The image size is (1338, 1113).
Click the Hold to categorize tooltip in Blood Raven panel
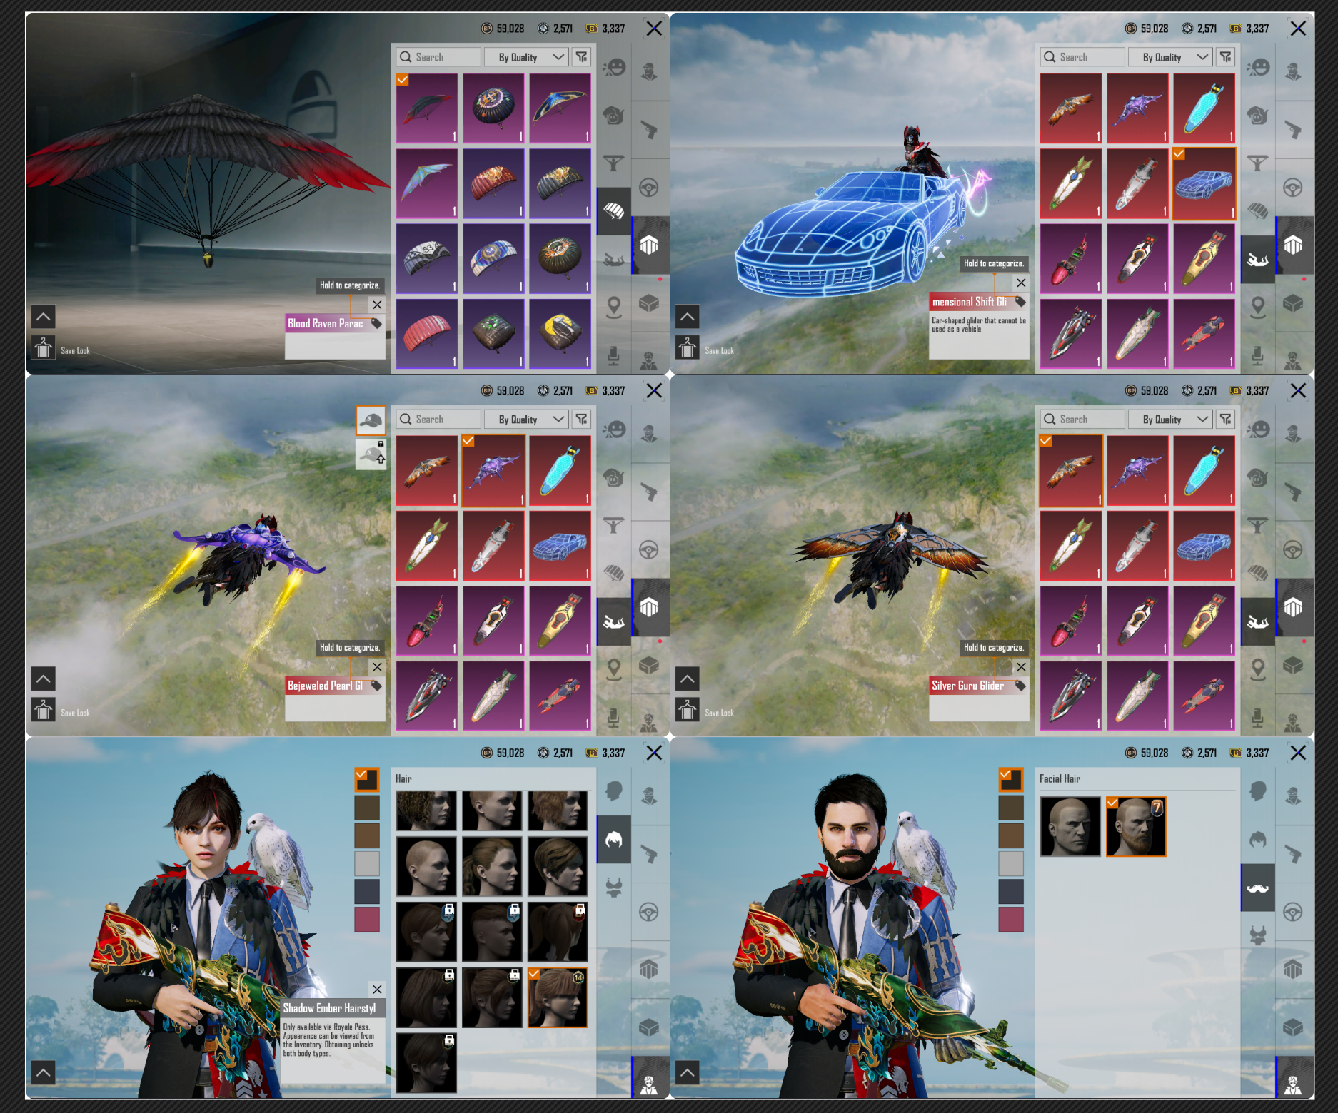tap(350, 285)
